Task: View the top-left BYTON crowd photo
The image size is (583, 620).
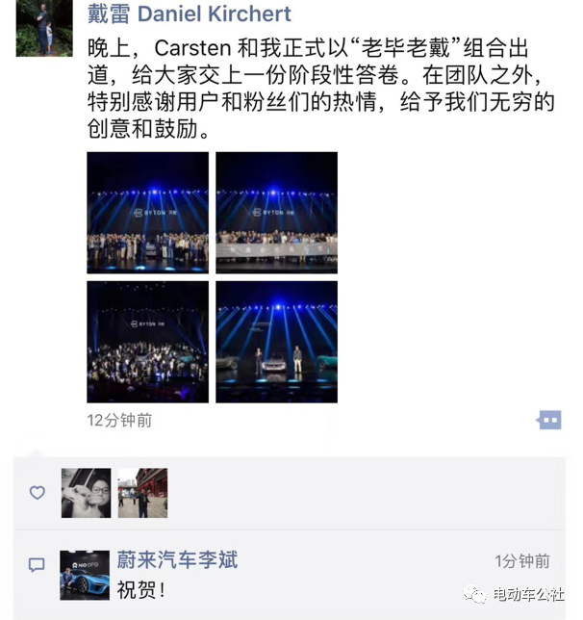Action: (x=148, y=213)
